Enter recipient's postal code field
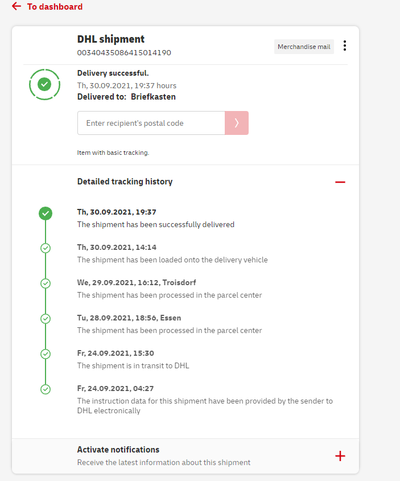This screenshot has width=400, height=481. (151, 123)
